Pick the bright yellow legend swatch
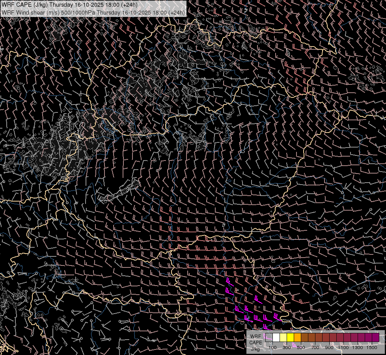The image size is (386, 355). pos(290,337)
